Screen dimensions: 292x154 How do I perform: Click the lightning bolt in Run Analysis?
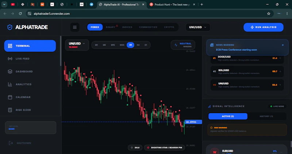(252, 27)
